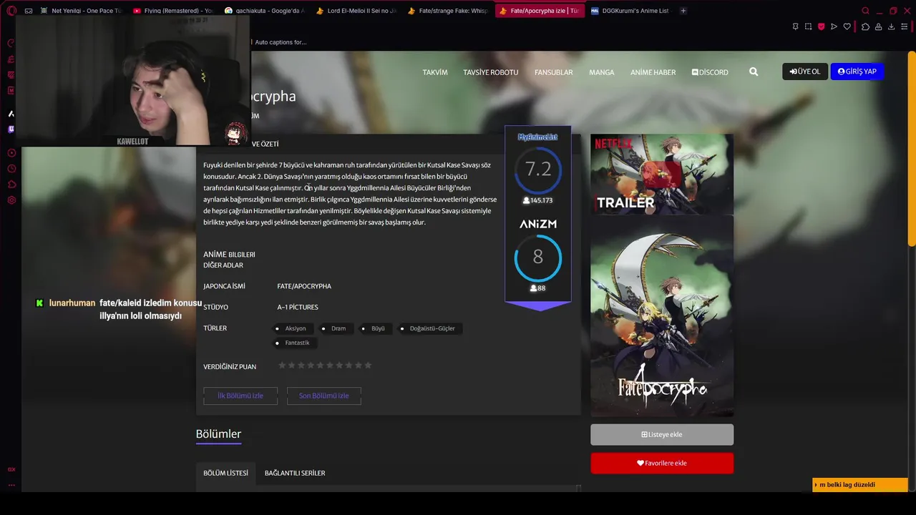This screenshot has height=515, width=916.
Task: Switch to gachiakuta Google tab
Action: pos(264,11)
